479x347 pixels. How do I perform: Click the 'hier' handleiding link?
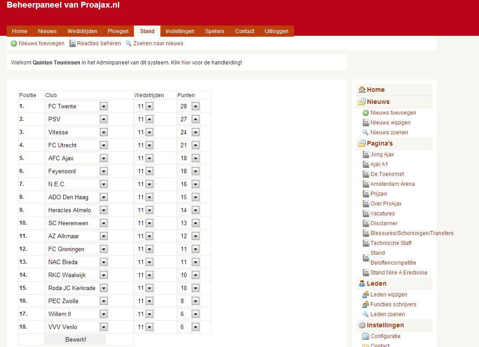(186, 63)
